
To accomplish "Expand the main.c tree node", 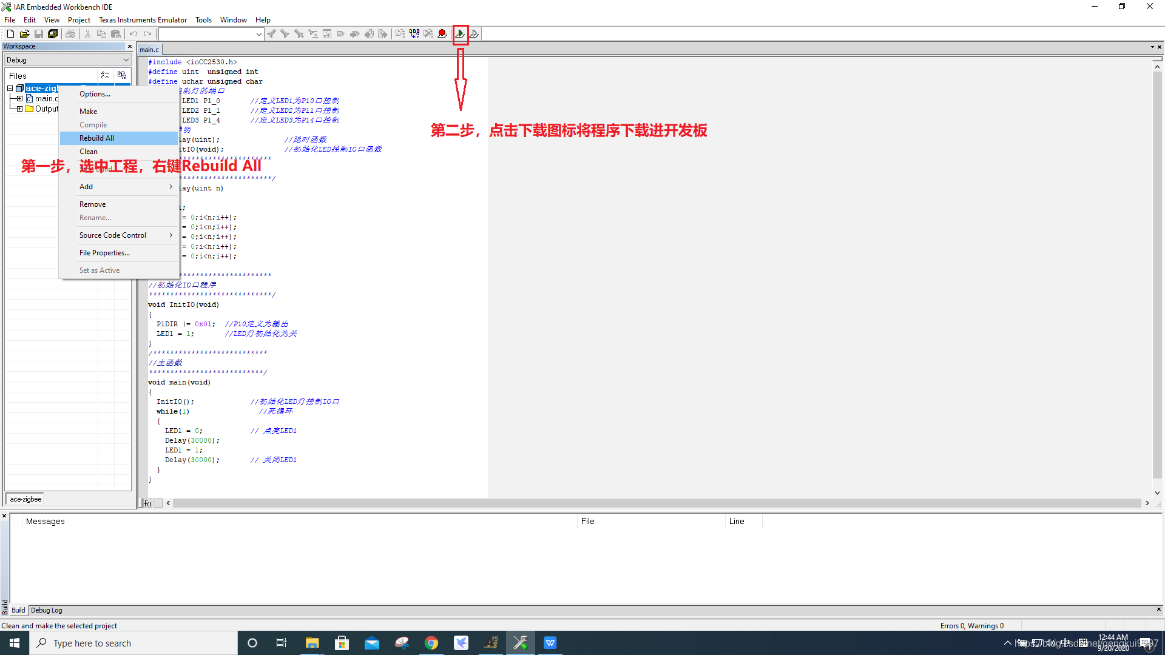I will 19,99.
